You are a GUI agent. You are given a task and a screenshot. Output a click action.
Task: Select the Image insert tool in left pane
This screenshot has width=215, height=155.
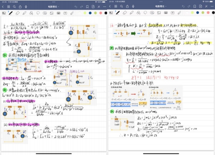[52, 13]
